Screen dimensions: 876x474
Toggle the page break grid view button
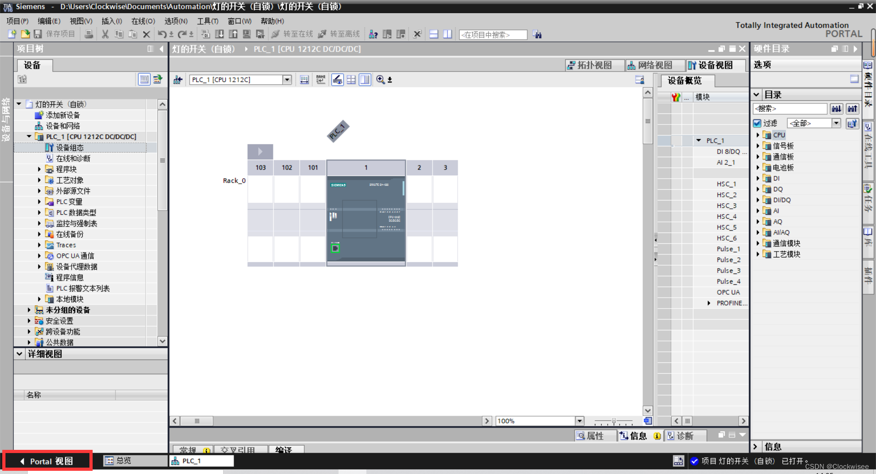[351, 80]
